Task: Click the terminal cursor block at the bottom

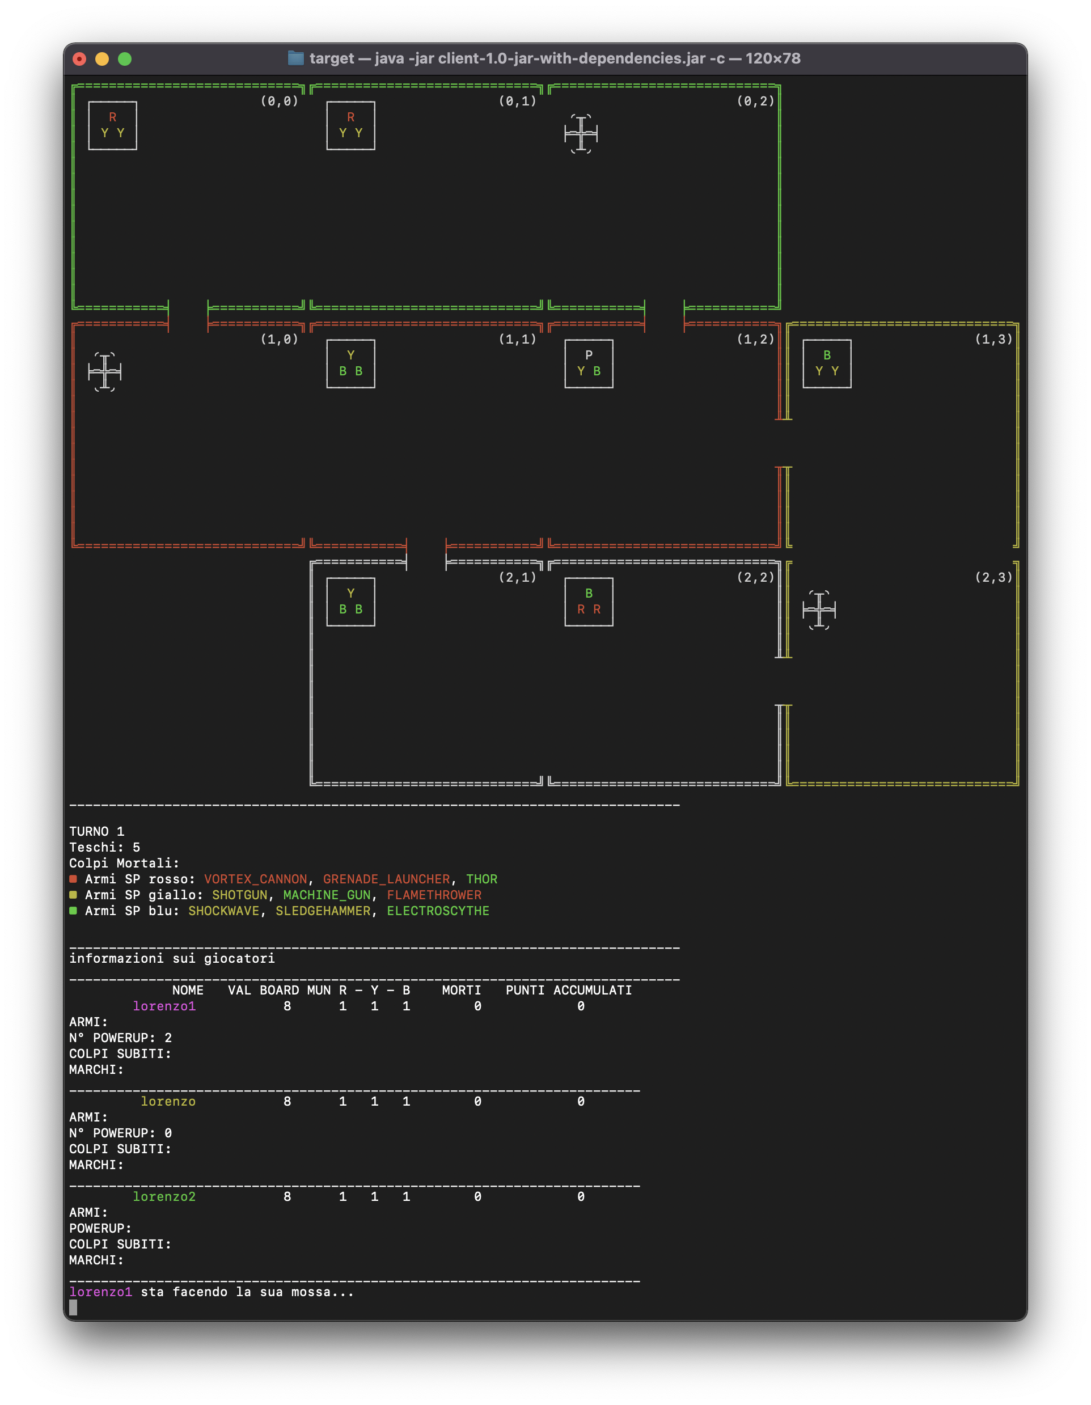Action: tap(73, 1307)
